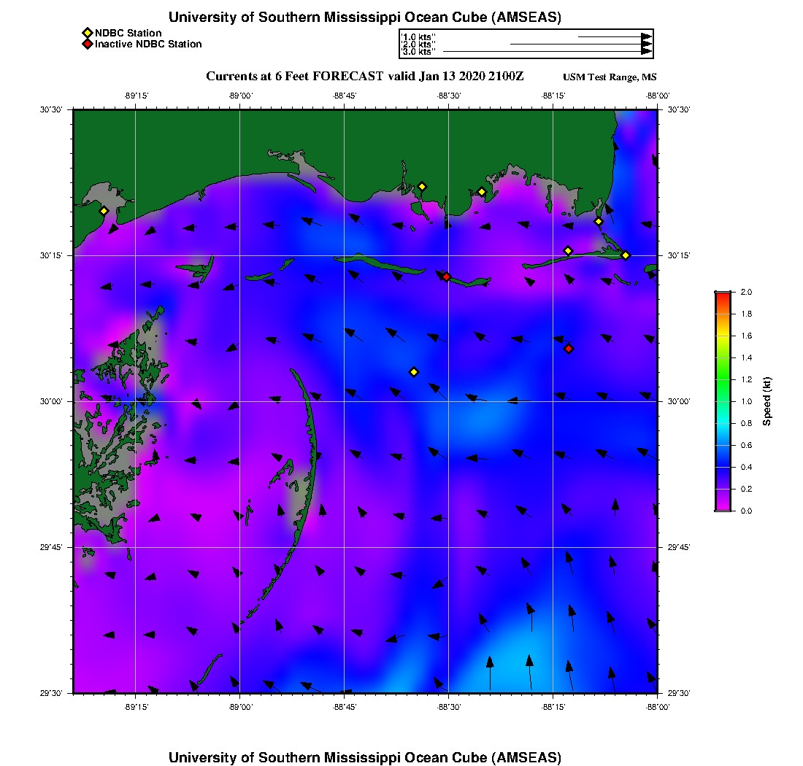Click the '0.2' color bar tick label
Screen dimensions: 803x766
click(746, 490)
